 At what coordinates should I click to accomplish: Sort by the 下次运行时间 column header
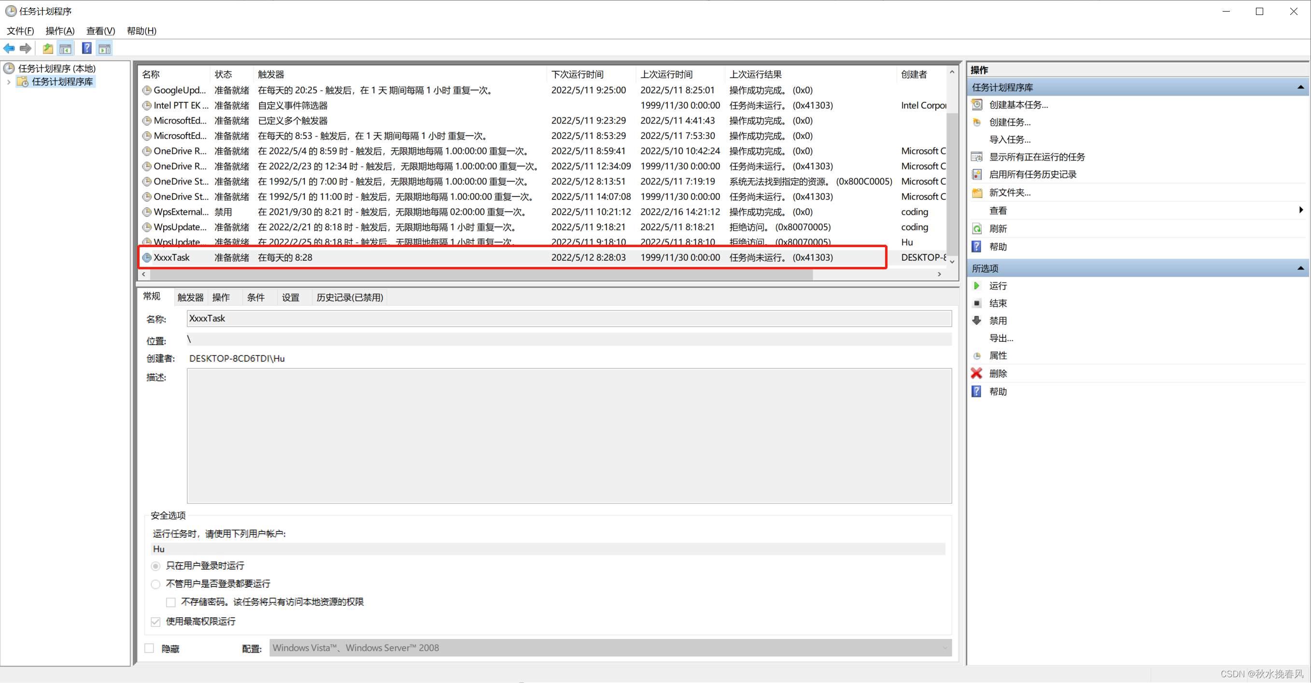point(591,74)
